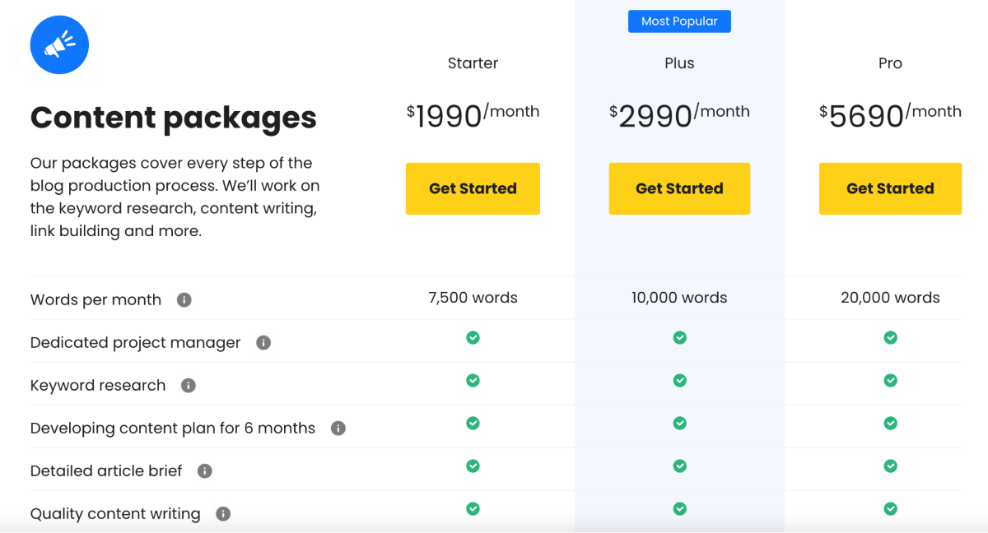Click Pro checkmark for Detailed article brief

pos(890,466)
